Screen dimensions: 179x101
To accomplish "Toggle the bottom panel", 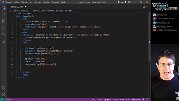I will 122,2.
